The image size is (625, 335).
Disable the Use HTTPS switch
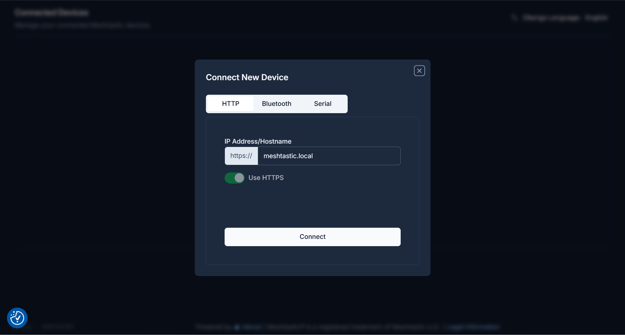point(234,178)
